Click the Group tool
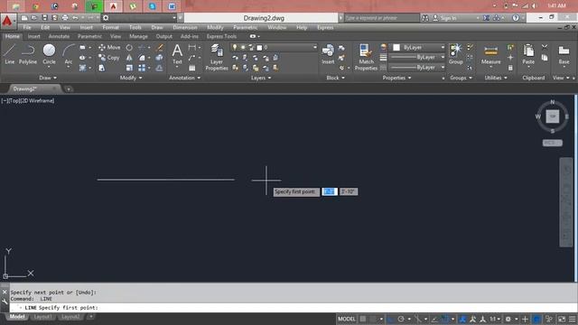This screenshot has height=325, width=578. pos(455,54)
